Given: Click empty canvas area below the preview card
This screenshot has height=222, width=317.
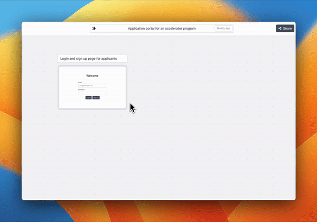Looking at the screenshot, I should (x=92, y=153).
